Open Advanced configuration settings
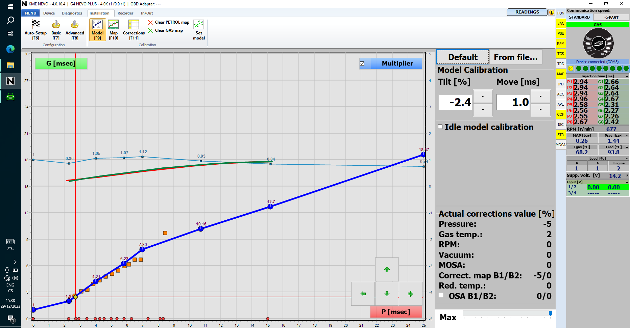The image size is (630, 328). [x=75, y=30]
